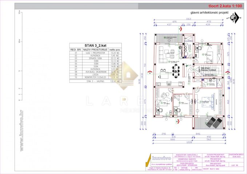Click the '437' top dimension
247x174 pixels.
point(169,25)
